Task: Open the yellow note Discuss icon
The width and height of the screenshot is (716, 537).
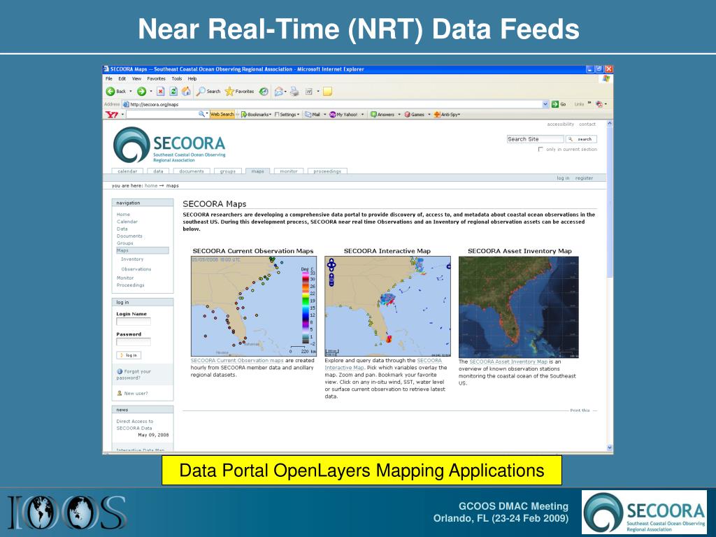Action: [327, 92]
